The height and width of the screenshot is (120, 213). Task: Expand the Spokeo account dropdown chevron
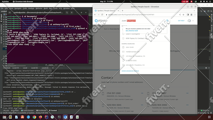click(193, 21)
